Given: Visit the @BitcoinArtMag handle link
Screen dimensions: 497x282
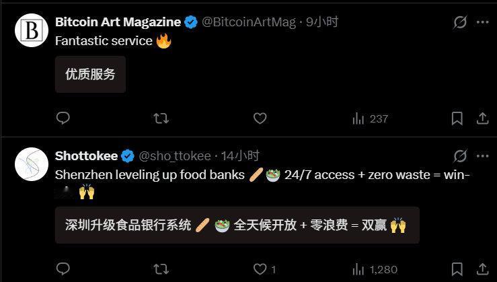Looking at the screenshot, I should [x=249, y=22].
